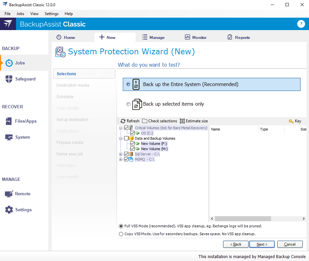Click the Estimate size icon
309x261 pixels.
coord(182,121)
